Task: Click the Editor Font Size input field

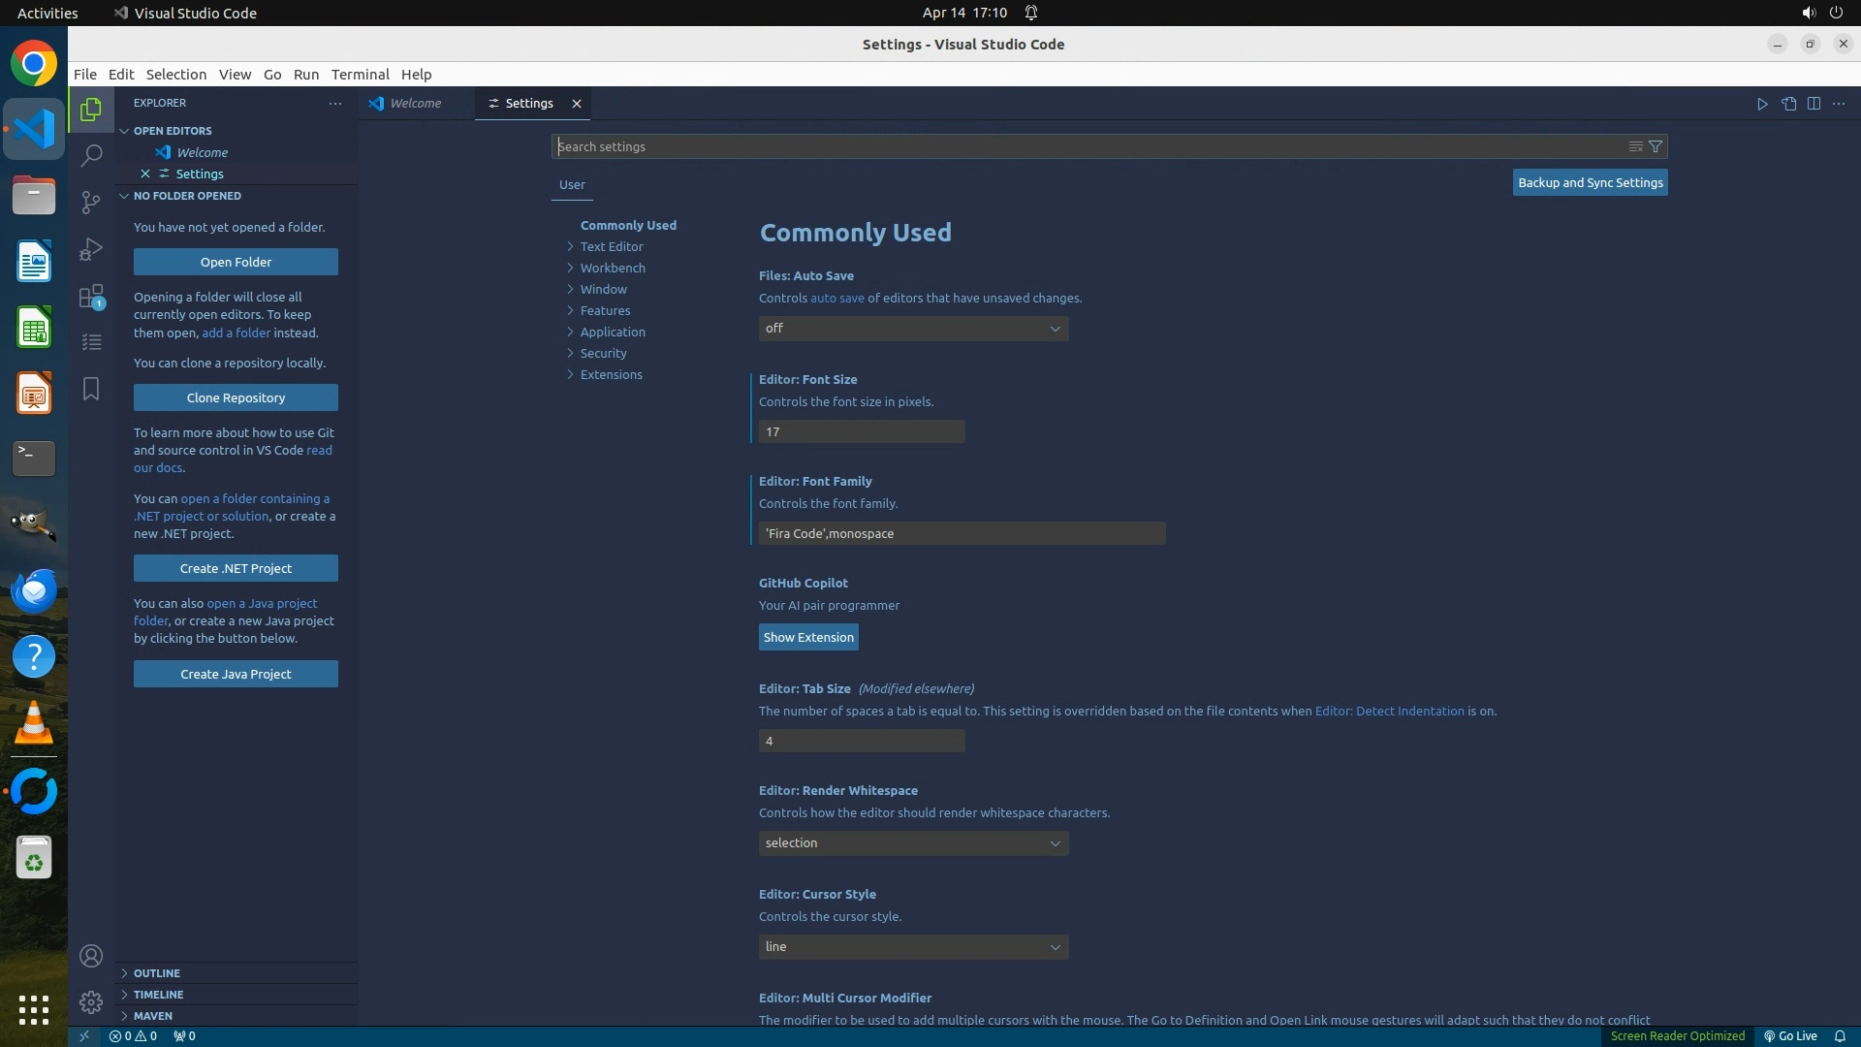Action: pyautogui.click(x=861, y=431)
